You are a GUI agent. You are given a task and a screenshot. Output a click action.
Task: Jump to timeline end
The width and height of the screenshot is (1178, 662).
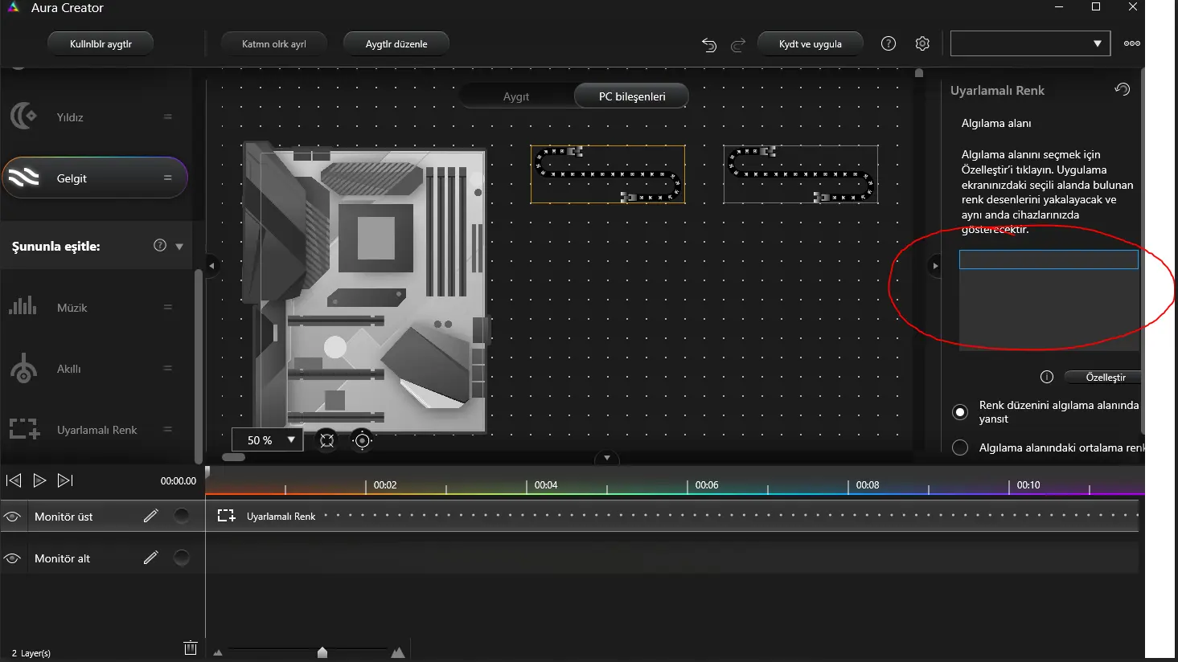pos(65,480)
